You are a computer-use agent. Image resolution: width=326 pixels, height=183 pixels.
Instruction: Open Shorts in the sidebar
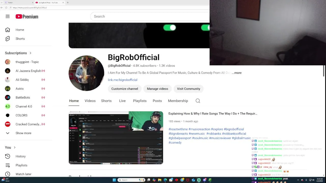tap(20, 39)
